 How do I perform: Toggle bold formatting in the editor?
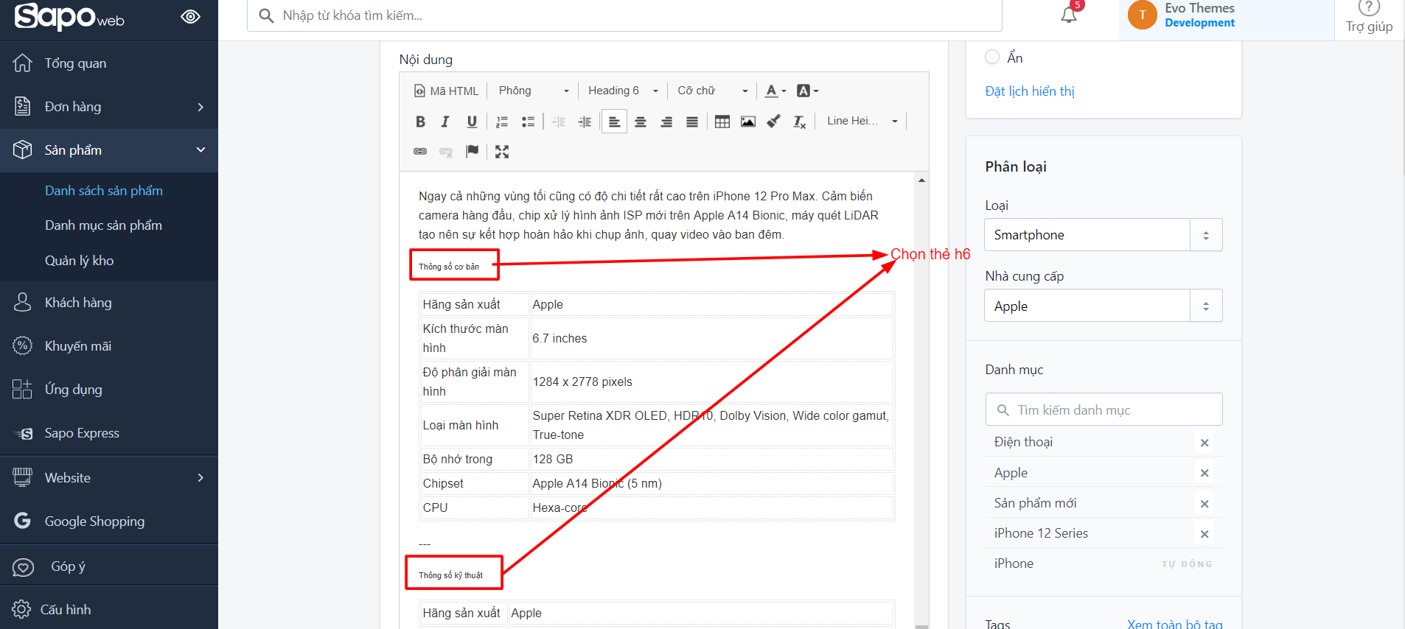click(x=420, y=122)
